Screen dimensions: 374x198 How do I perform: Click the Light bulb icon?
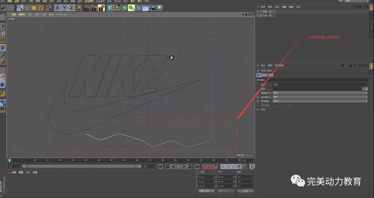point(160,8)
